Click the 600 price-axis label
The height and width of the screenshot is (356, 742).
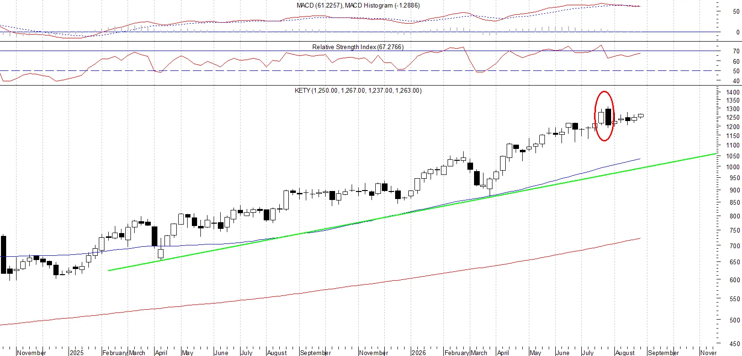click(x=734, y=280)
